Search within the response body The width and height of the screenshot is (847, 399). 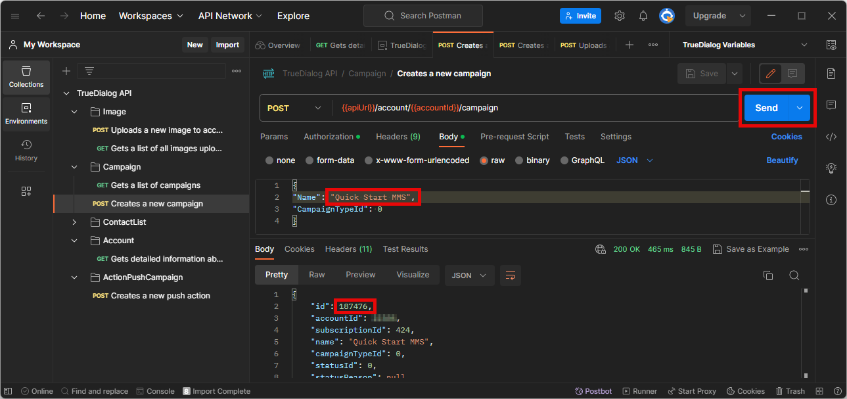(794, 275)
